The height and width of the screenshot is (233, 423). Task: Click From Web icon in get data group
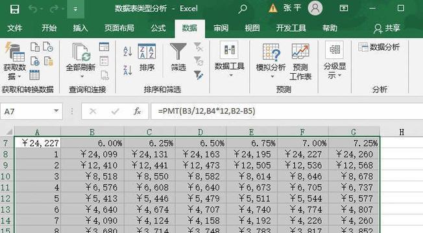[x=35, y=61]
